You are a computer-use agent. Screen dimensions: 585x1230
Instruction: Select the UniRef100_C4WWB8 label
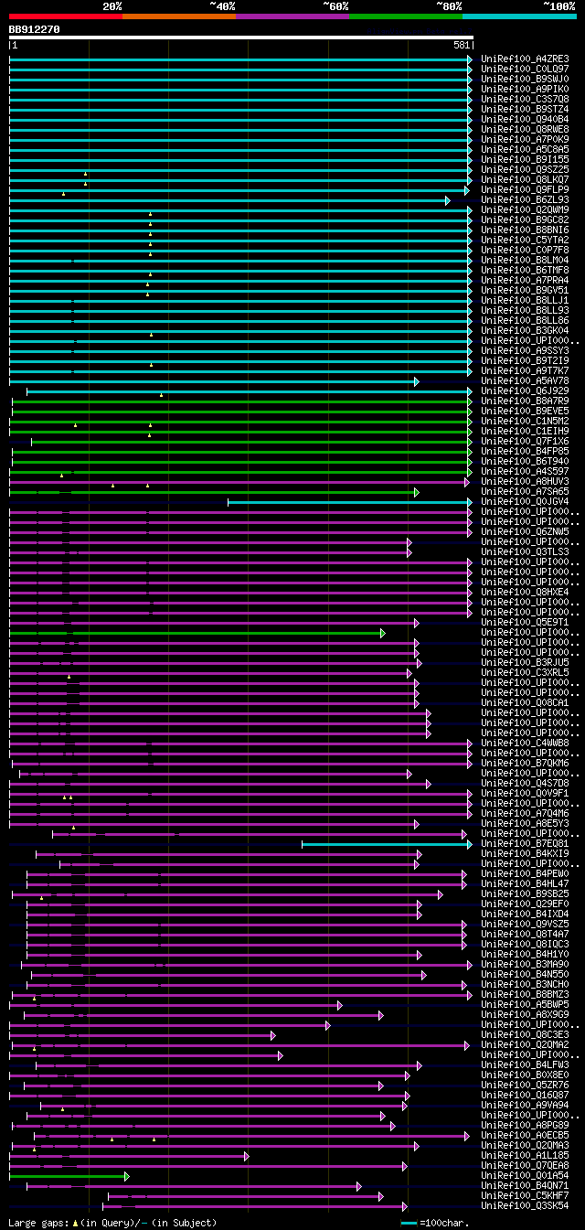point(525,743)
